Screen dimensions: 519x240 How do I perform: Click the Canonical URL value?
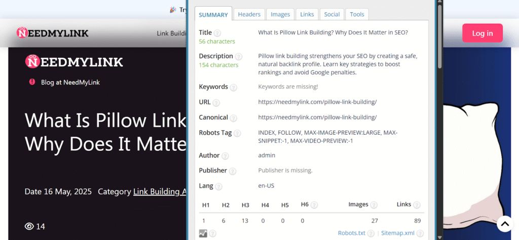pos(317,117)
